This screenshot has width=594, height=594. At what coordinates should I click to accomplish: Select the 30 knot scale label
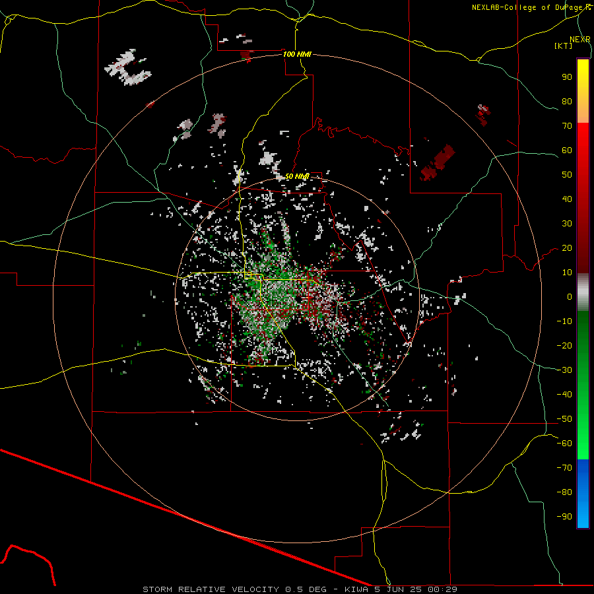pos(567,224)
